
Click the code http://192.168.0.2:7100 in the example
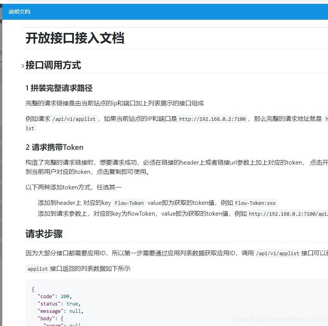(212, 119)
